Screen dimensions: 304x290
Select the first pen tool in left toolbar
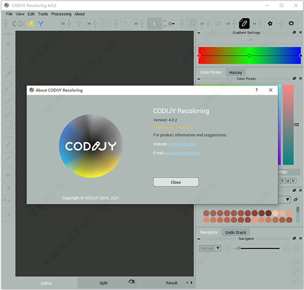(x=8, y=74)
